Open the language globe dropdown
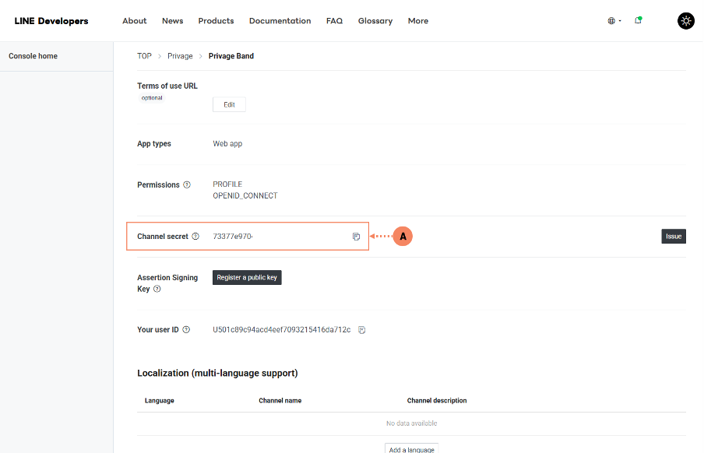This screenshot has width=704, height=453. tap(614, 21)
